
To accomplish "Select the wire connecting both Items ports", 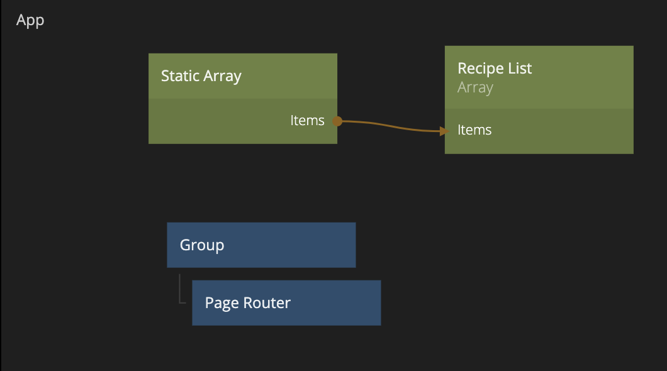I will point(390,125).
